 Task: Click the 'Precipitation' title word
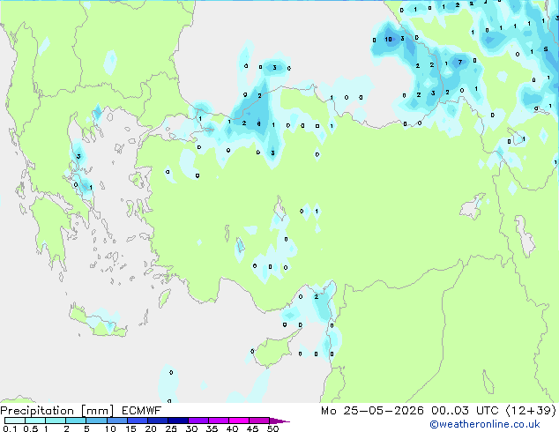(37, 411)
